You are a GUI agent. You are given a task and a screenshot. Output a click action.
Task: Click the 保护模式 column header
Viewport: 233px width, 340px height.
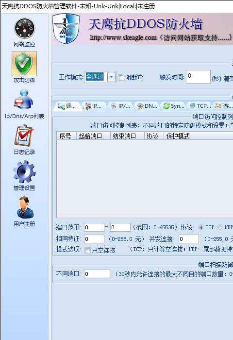(199, 136)
